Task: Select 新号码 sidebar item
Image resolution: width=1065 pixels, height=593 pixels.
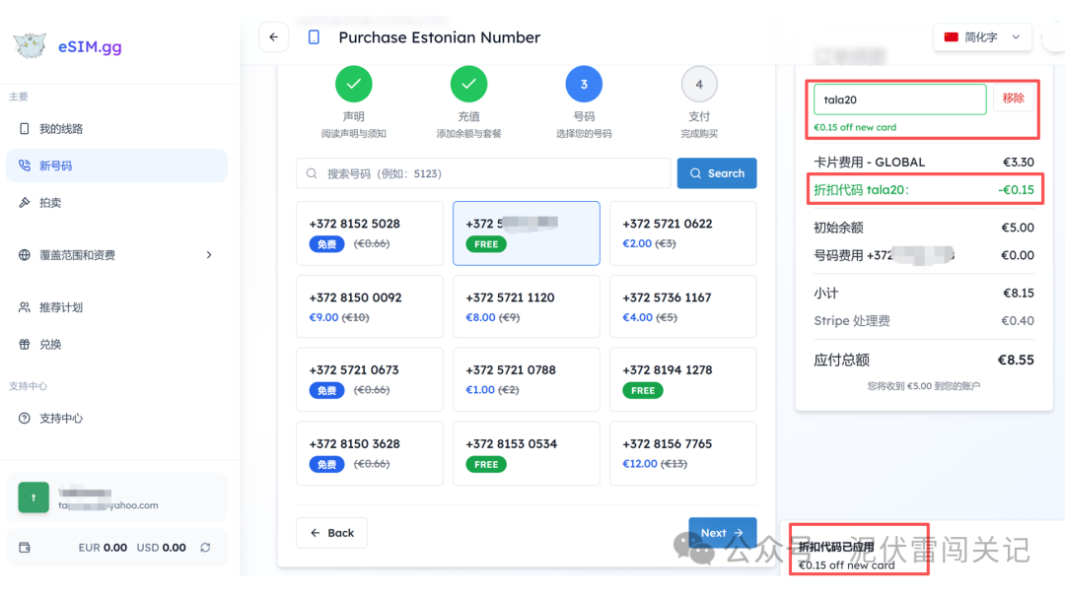Action: 116,165
